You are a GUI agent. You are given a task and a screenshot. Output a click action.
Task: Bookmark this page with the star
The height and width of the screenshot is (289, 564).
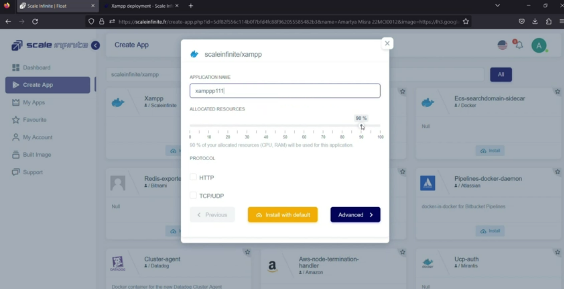[x=466, y=22]
